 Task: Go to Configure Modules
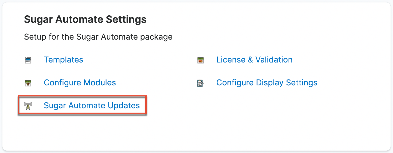tap(80, 82)
